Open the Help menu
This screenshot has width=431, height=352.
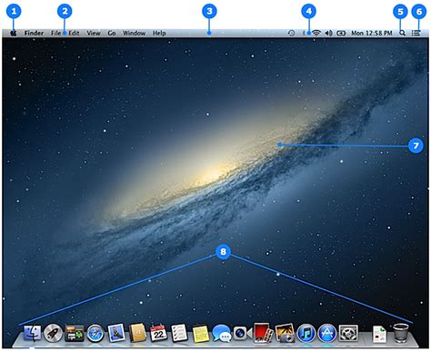159,33
